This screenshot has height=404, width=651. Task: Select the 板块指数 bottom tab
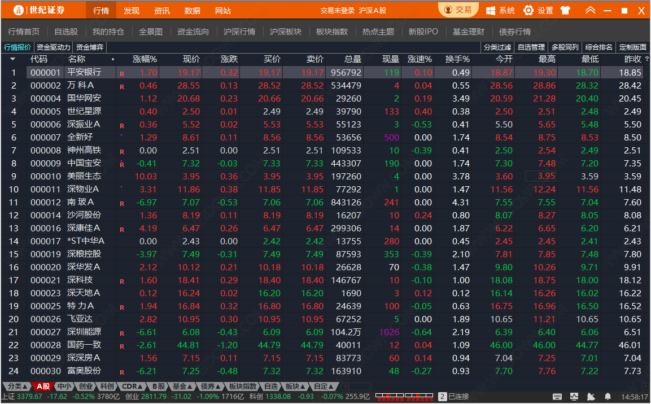point(243,386)
